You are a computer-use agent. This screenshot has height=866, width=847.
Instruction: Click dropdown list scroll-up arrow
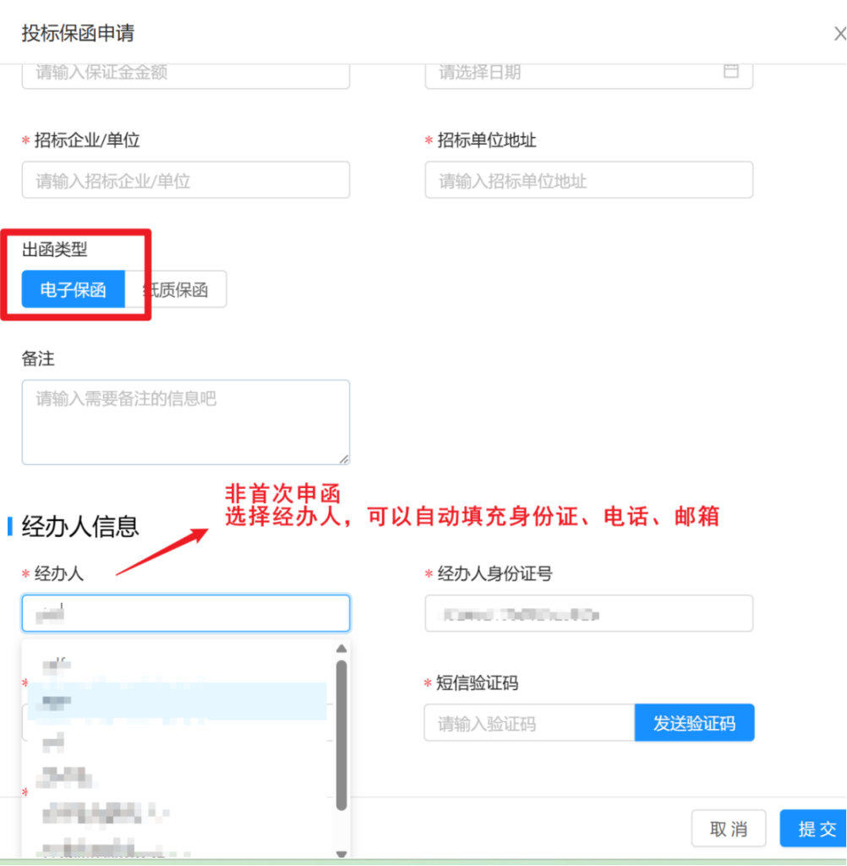(x=342, y=649)
